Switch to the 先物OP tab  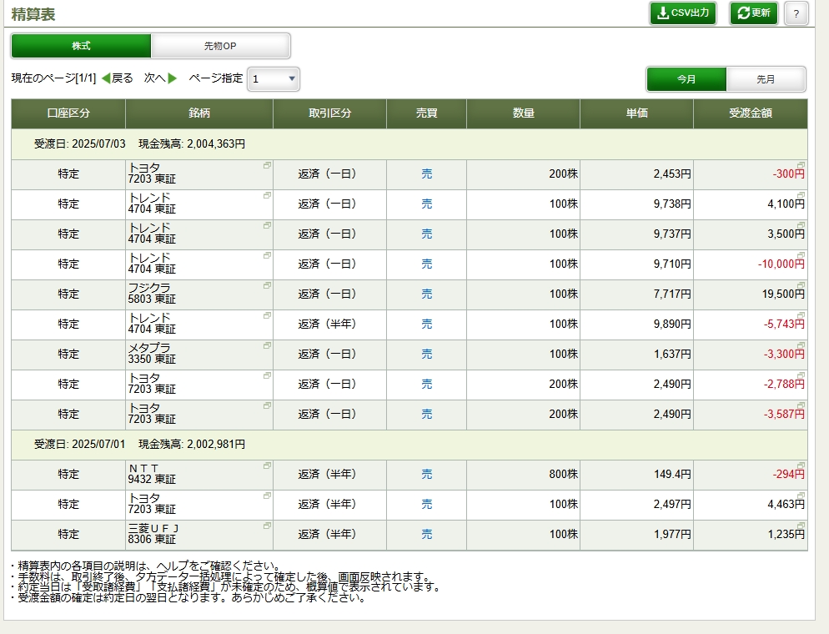(x=220, y=46)
